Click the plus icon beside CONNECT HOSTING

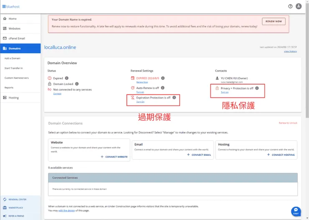coord(268,155)
